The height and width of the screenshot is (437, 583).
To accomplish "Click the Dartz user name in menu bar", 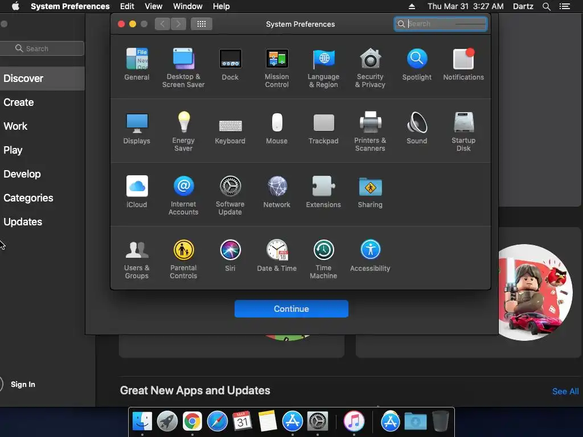I will coord(523,6).
